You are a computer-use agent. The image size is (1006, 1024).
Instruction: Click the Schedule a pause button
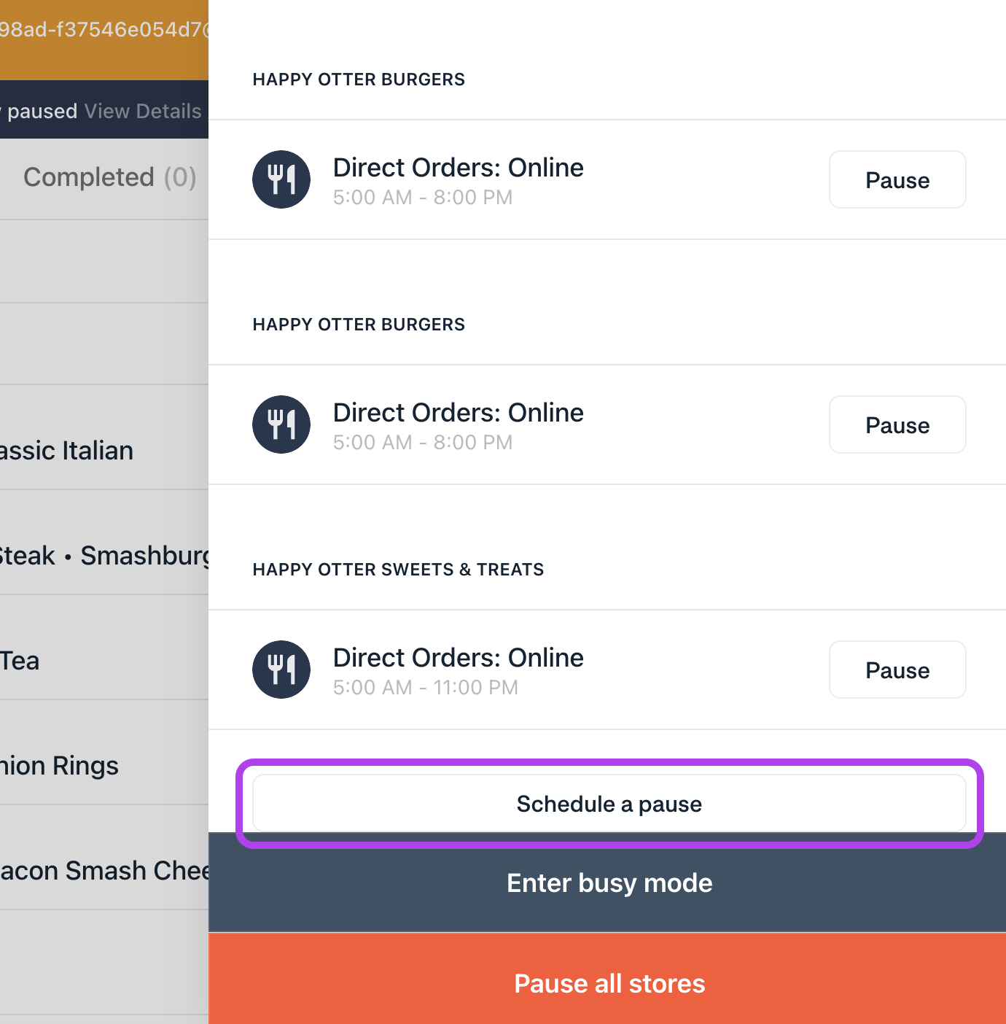tap(609, 804)
